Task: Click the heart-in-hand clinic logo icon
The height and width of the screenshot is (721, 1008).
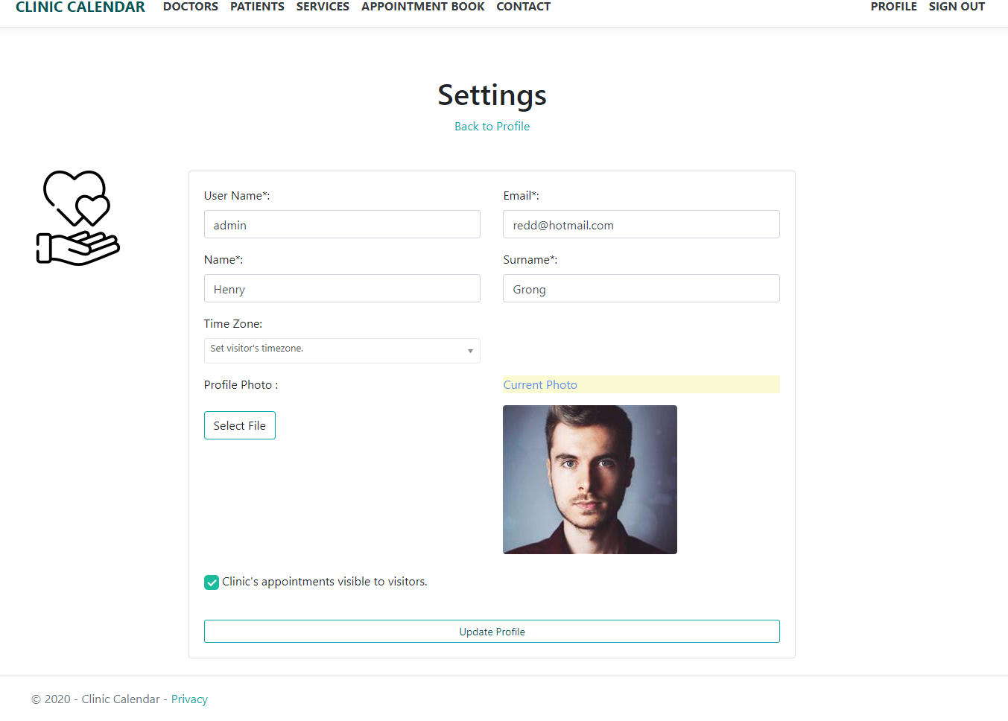Action: coord(78,217)
